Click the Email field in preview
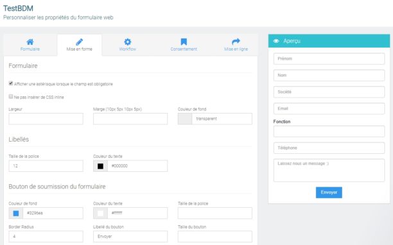 point(329,108)
